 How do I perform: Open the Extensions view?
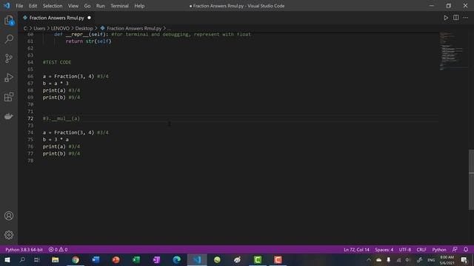pos(9,97)
